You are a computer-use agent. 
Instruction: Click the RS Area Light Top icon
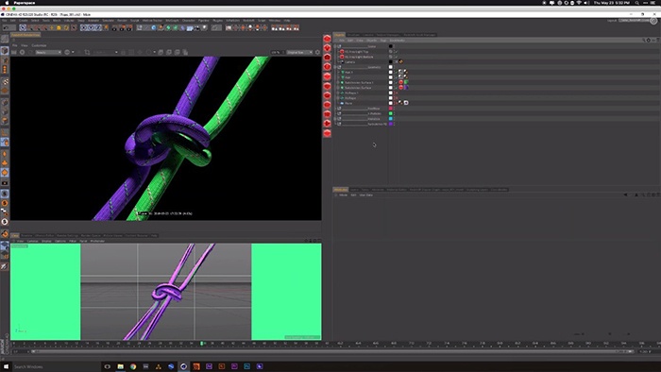point(342,52)
